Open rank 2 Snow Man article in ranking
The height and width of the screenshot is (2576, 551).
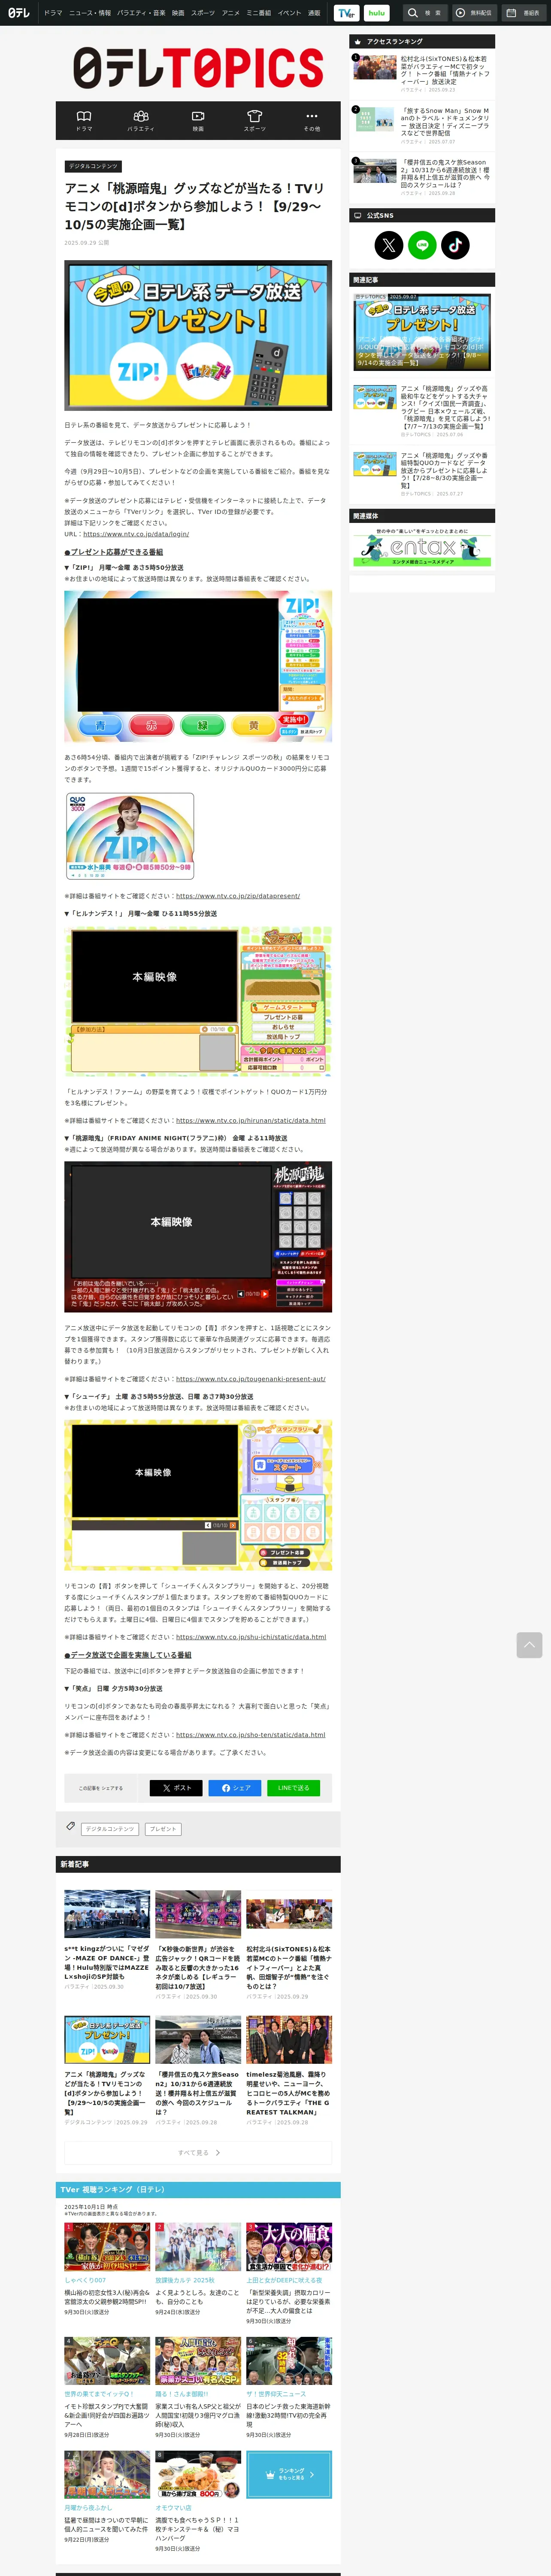(x=422, y=125)
